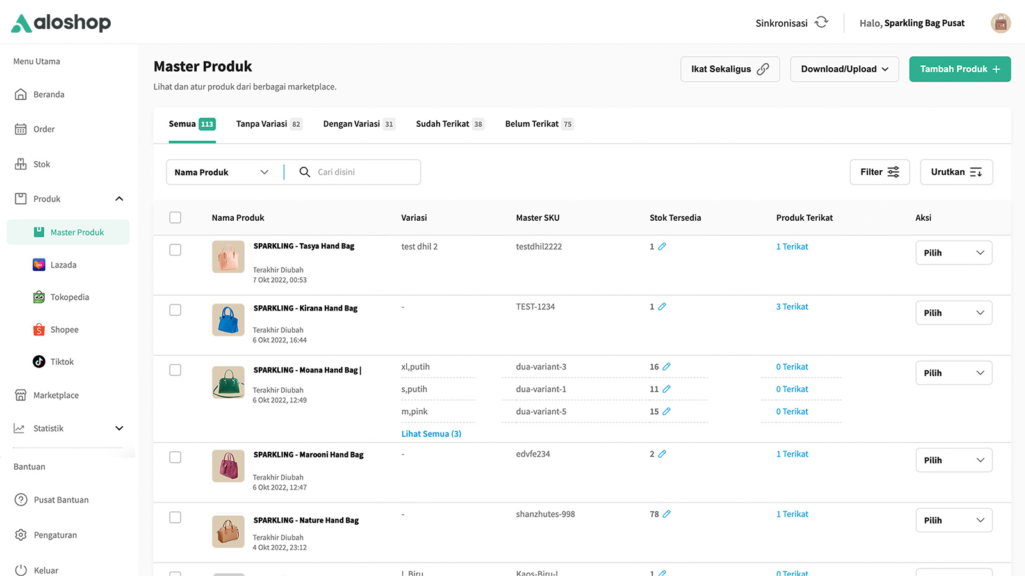Switch to the Sudah Terikat tab

coord(449,124)
